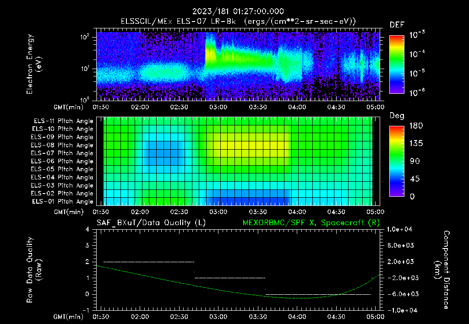The image size is (469, 324).
Task: Select the 10^-4 tick on DEF scale
Action: [417, 54]
